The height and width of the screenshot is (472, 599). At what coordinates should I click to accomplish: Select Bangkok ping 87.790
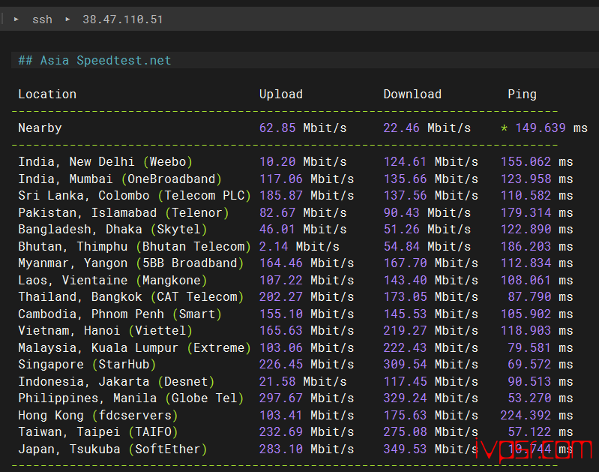pyautogui.click(x=529, y=297)
